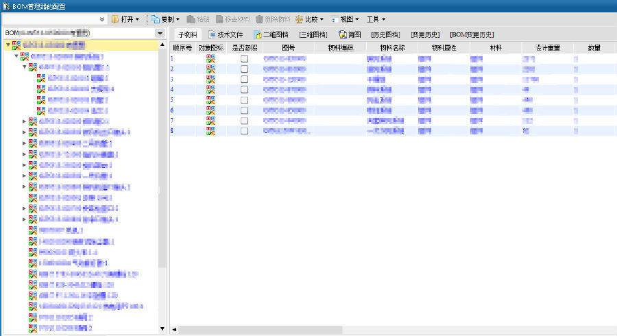Collapse the root node of the BOM tree

(8, 45)
